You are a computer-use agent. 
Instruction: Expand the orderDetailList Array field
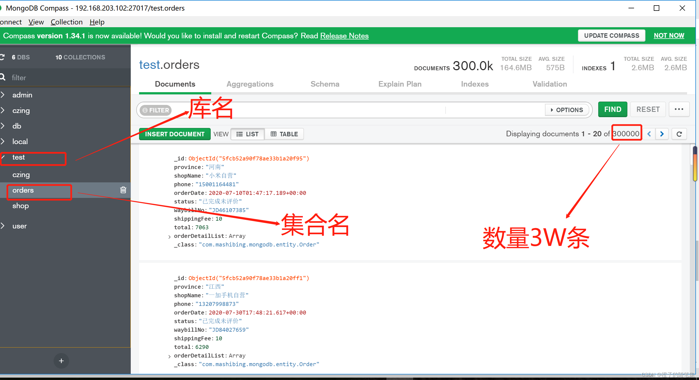169,235
